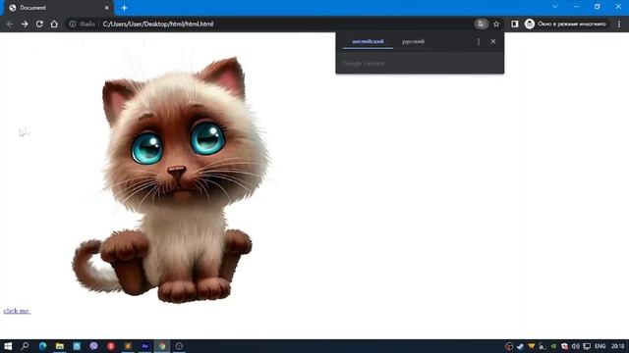The image size is (629, 353).
Task: Open Chrome's three-dot main menu
Action: [619, 24]
